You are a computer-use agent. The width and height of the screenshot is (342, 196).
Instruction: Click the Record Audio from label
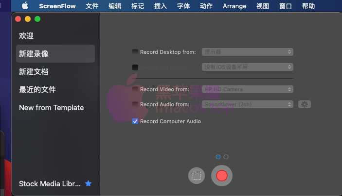tap(164, 104)
